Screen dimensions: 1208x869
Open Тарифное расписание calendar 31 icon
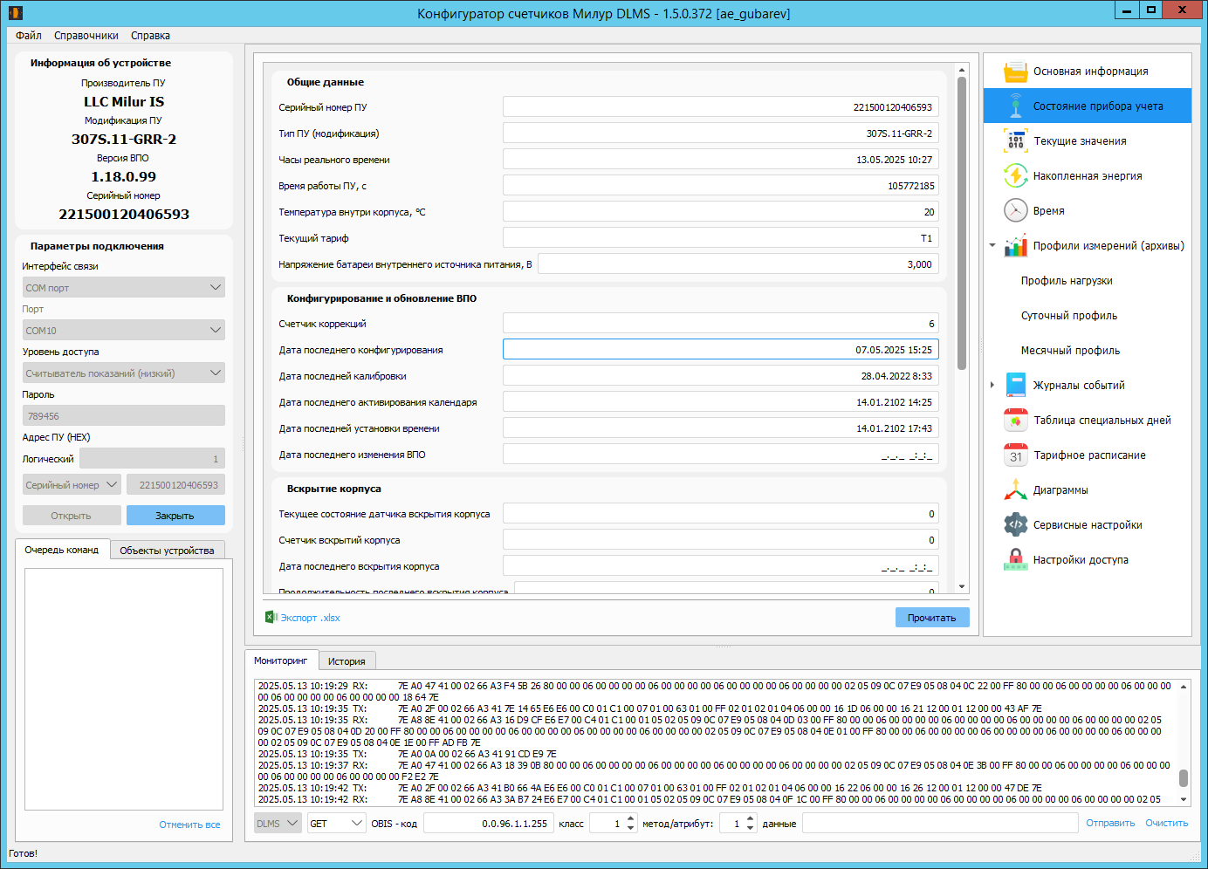click(x=1015, y=455)
